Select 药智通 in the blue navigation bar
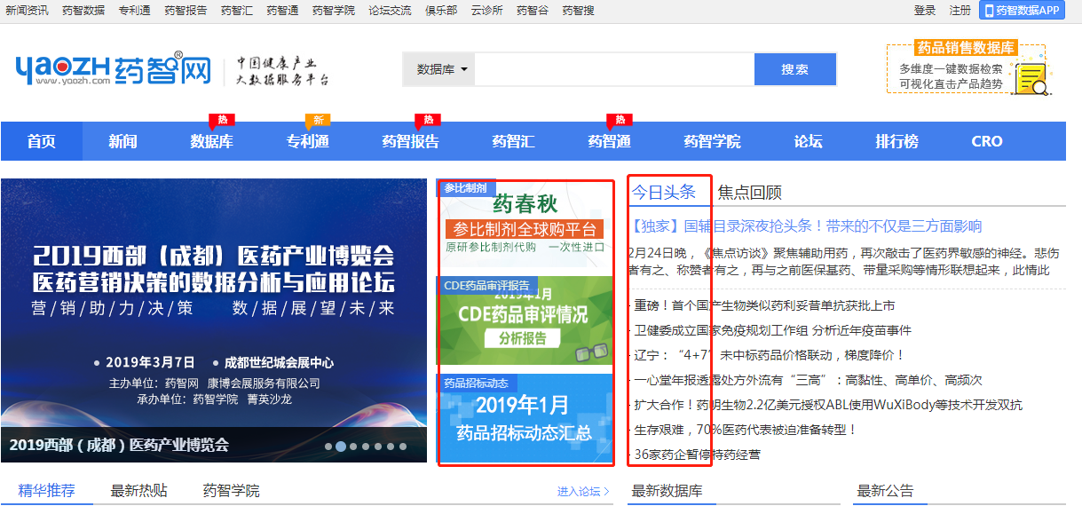Viewport: 1082px width, 506px height. click(609, 141)
